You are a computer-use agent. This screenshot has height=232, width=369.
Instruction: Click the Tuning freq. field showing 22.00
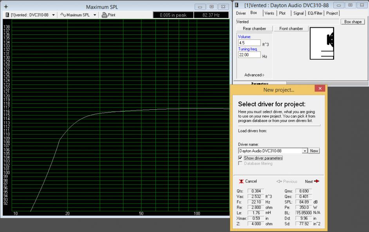tap(250, 55)
